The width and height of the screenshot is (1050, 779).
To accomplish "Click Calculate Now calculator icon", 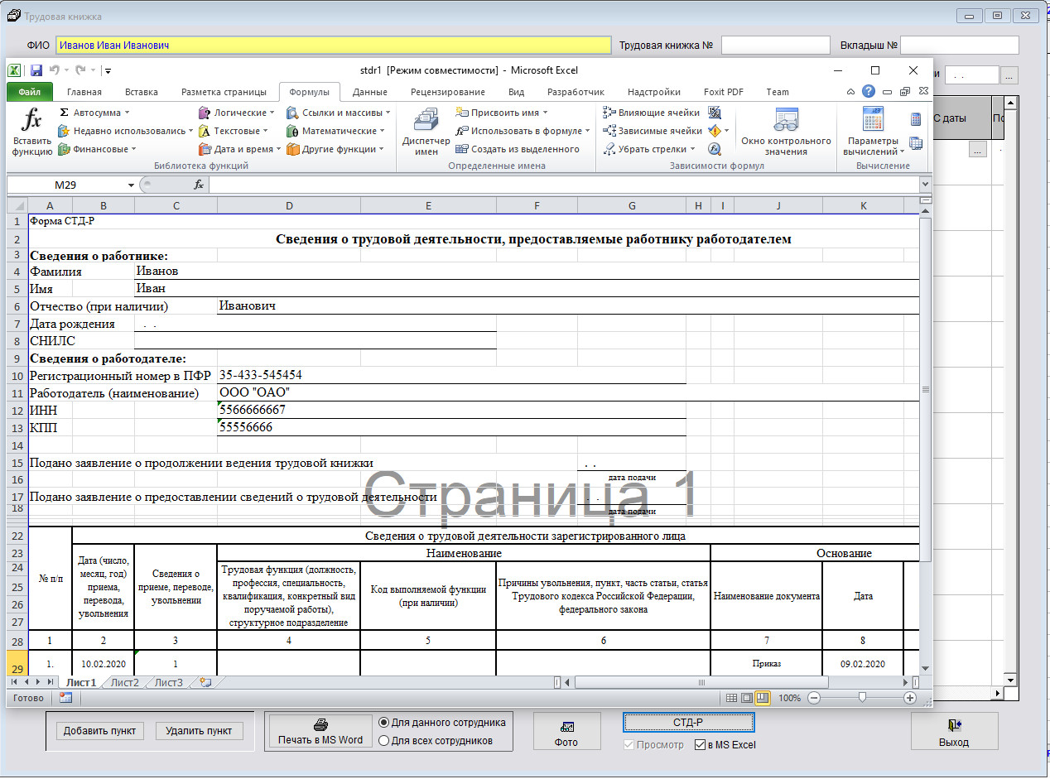I will click(916, 119).
